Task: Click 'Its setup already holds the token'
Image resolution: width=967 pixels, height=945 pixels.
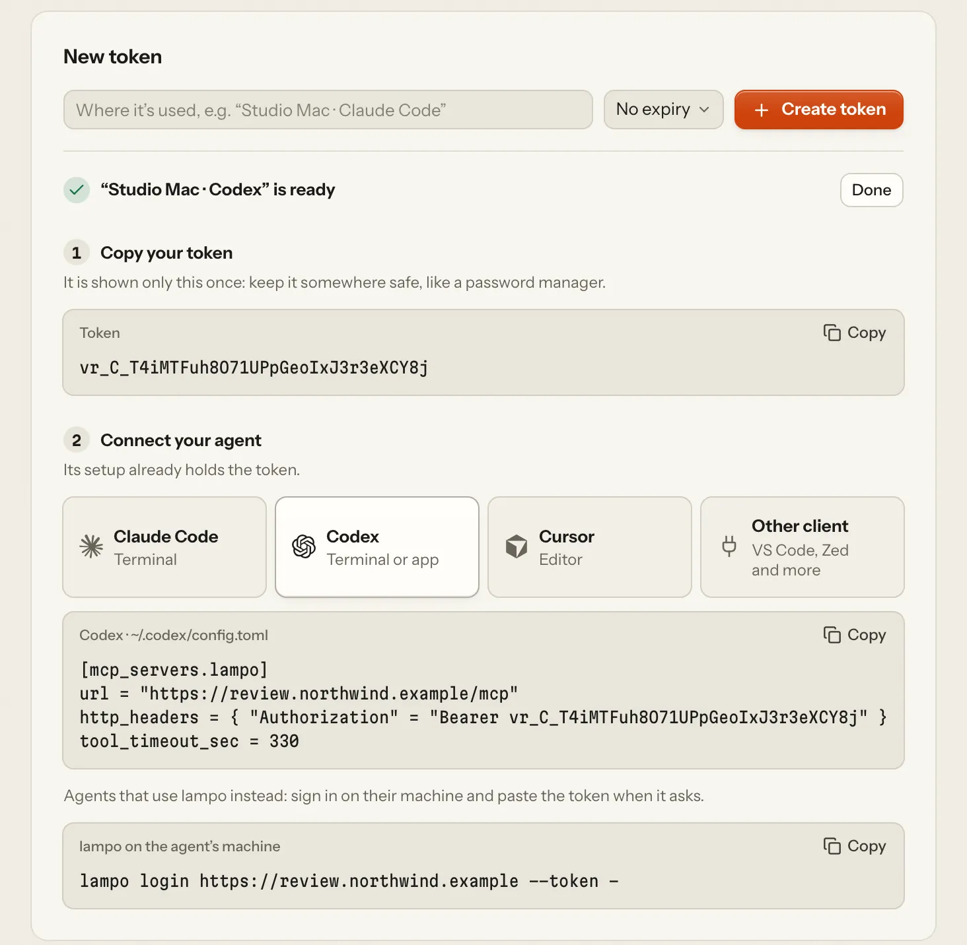Action: point(182,470)
